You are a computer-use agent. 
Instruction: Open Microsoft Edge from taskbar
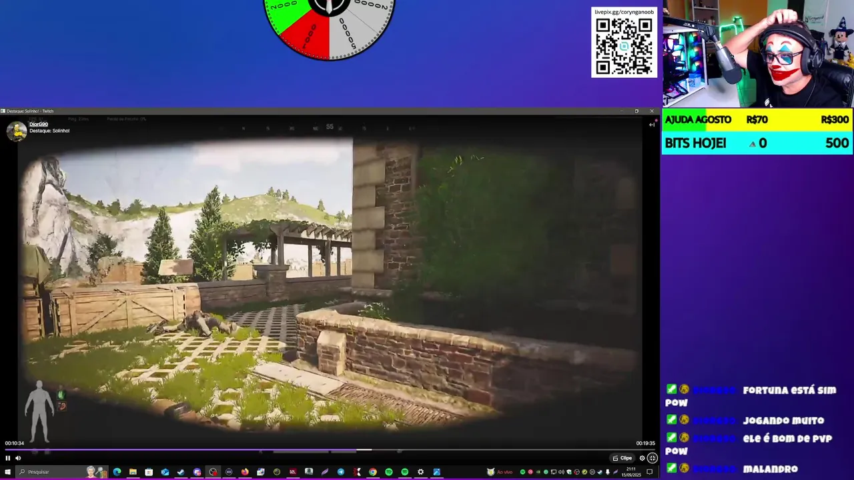pos(117,472)
